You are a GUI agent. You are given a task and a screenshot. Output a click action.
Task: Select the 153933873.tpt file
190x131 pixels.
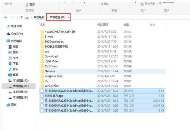pos(55,96)
